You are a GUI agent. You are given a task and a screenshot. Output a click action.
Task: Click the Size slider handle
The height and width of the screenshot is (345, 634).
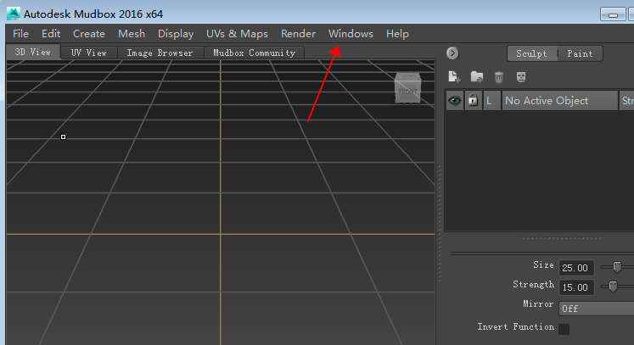(x=617, y=267)
